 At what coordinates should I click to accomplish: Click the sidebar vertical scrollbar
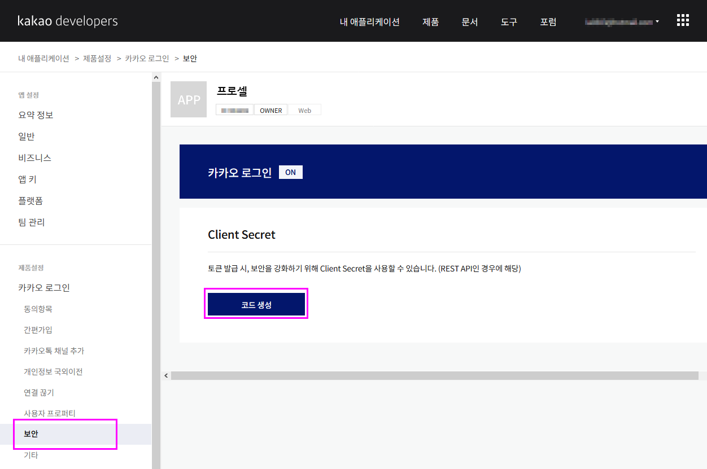pyautogui.click(x=156, y=275)
